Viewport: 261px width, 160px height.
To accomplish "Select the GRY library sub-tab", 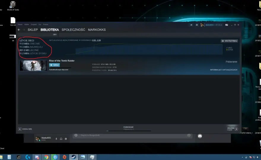I will coord(55,34).
